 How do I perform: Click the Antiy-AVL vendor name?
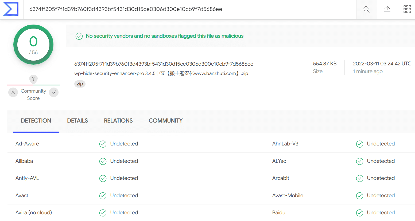(x=27, y=178)
